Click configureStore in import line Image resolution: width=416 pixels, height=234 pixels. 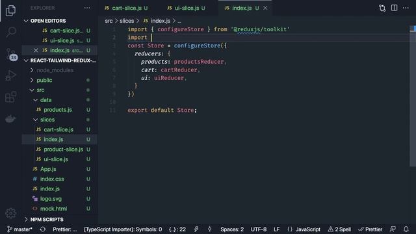[181, 29]
